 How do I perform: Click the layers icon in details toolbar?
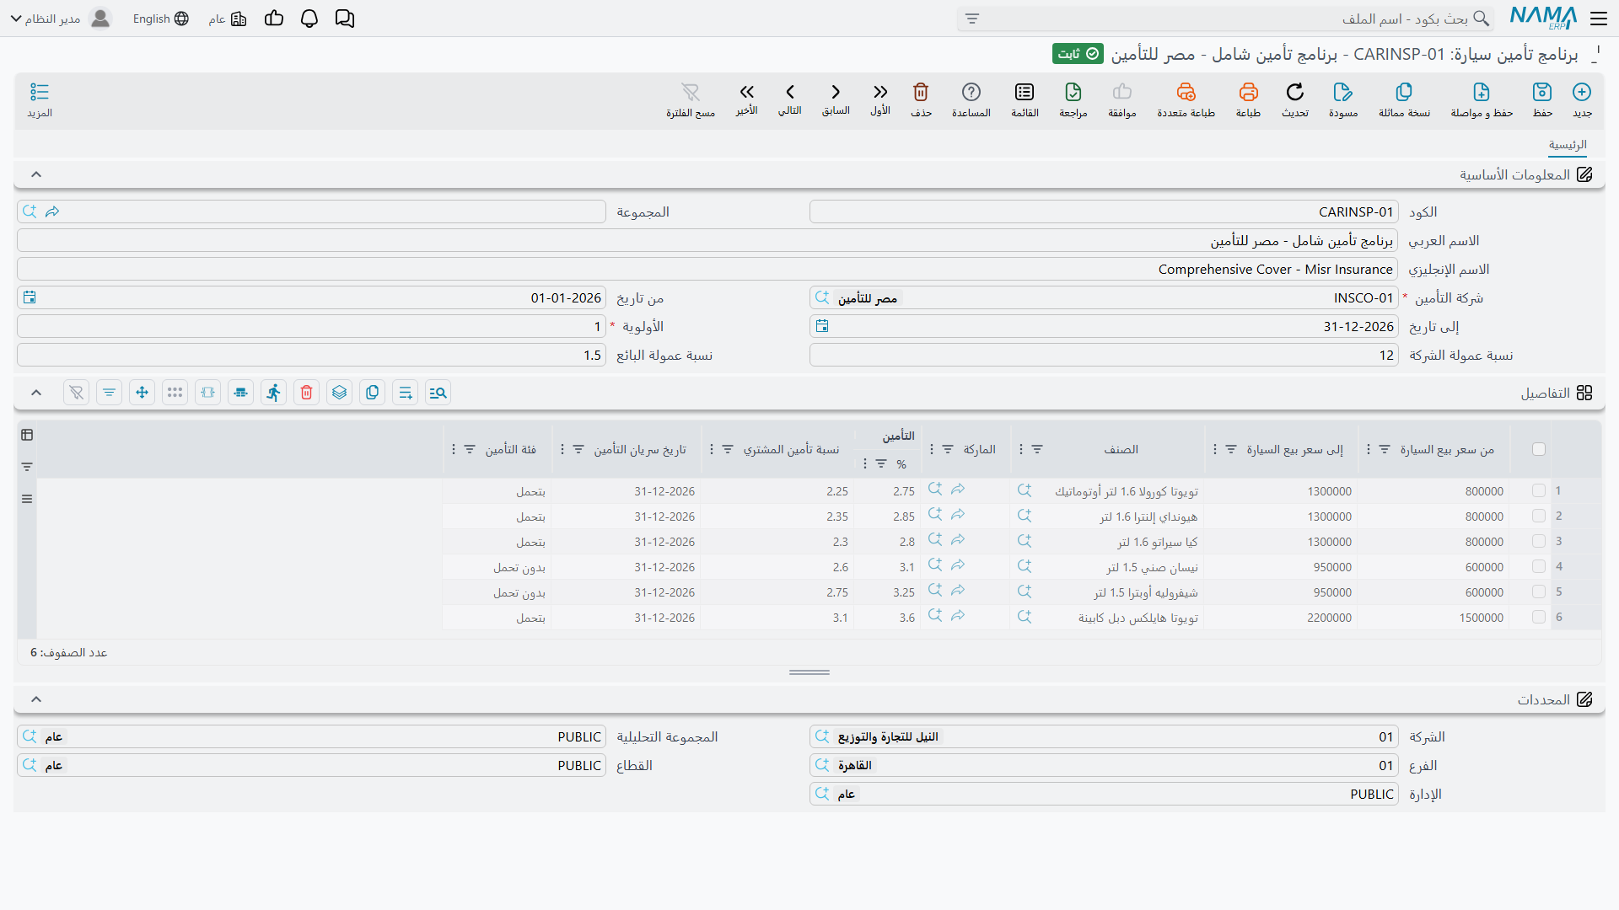pyautogui.click(x=339, y=393)
